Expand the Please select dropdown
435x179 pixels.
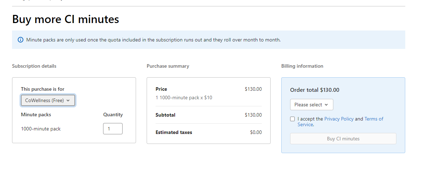point(311,105)
